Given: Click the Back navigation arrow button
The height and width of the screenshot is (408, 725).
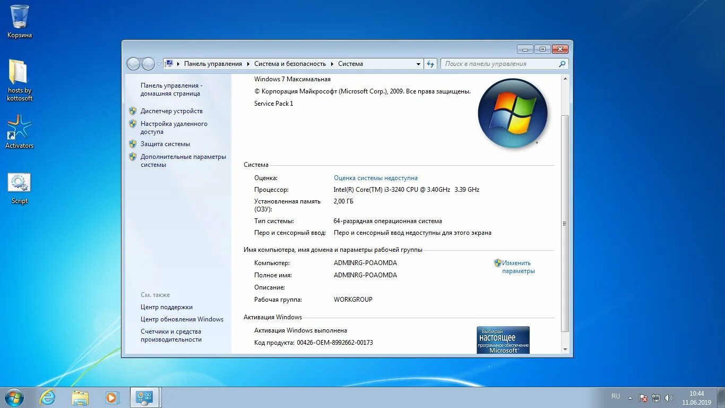Looking at the screenshot, I should pyautogui.click(x=133, y=64).
